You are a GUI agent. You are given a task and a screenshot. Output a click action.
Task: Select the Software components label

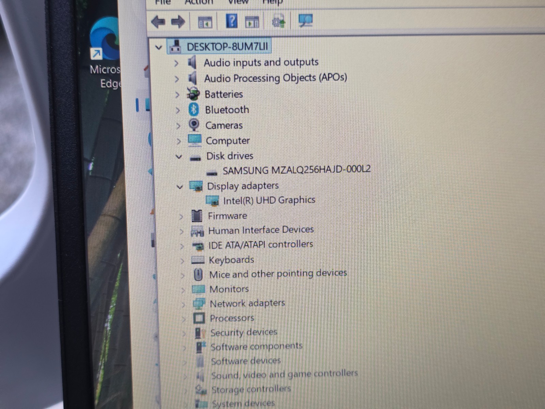tap(256, 346)
